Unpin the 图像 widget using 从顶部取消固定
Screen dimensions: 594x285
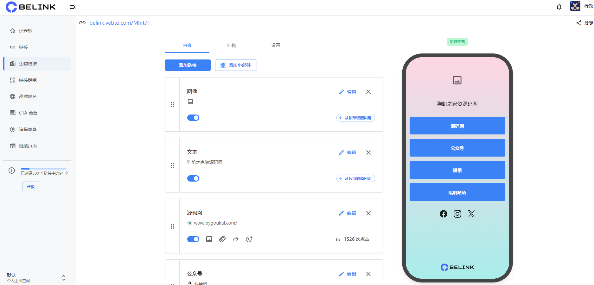point(355,118)
